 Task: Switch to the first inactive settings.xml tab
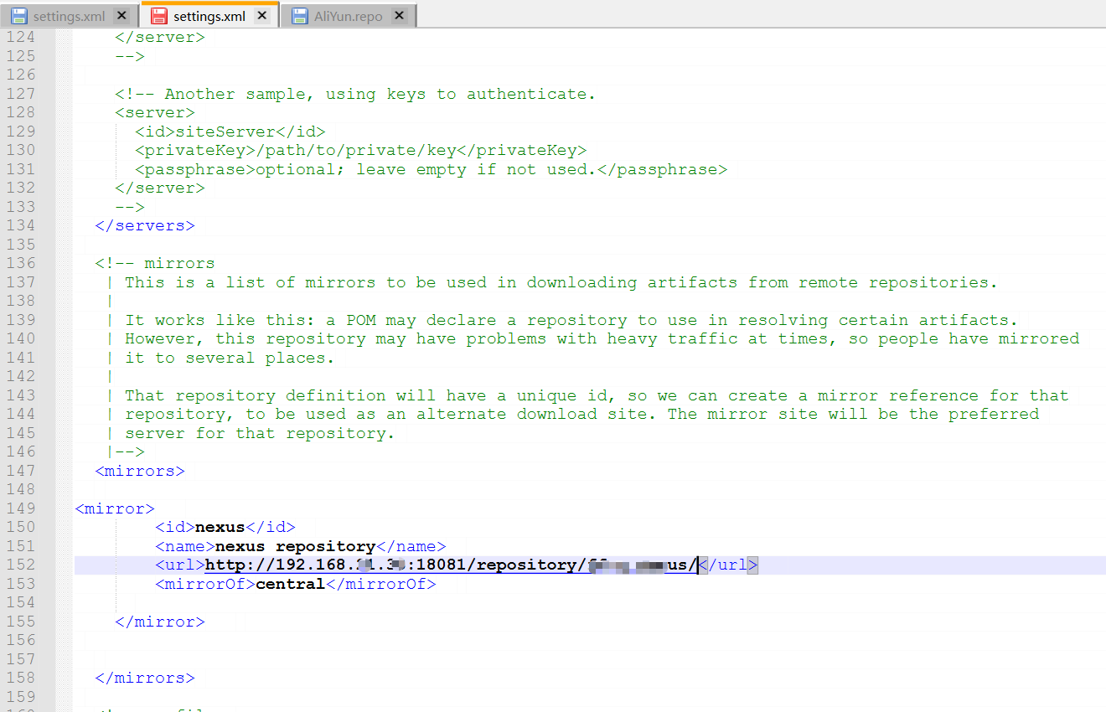pyautogui.click(x=69, y=16)
